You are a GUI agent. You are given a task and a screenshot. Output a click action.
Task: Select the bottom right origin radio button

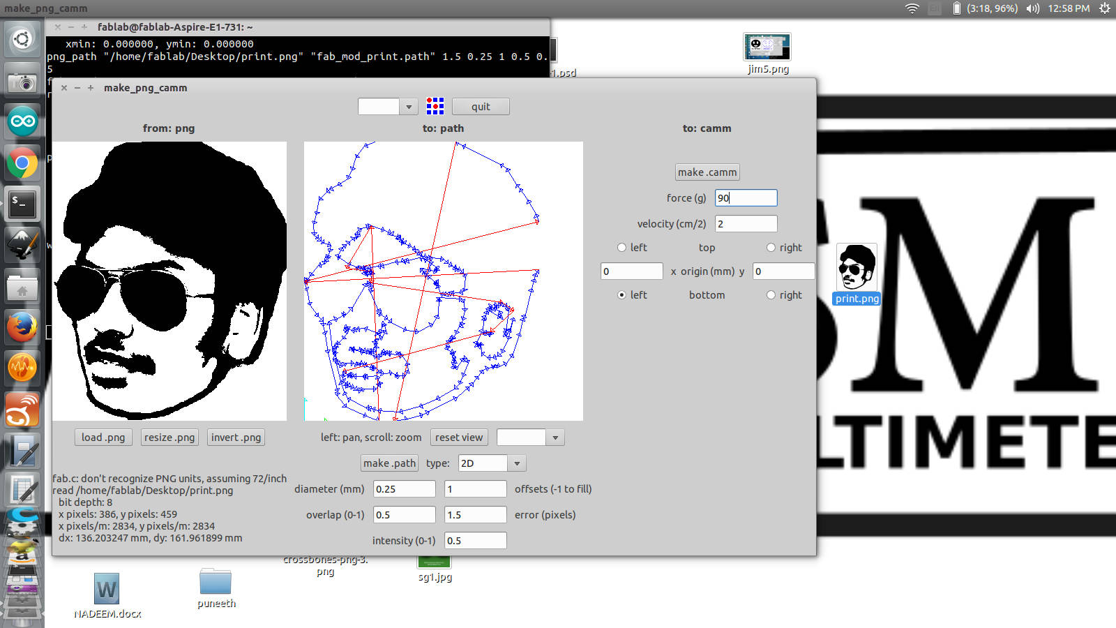click(771, 295)
